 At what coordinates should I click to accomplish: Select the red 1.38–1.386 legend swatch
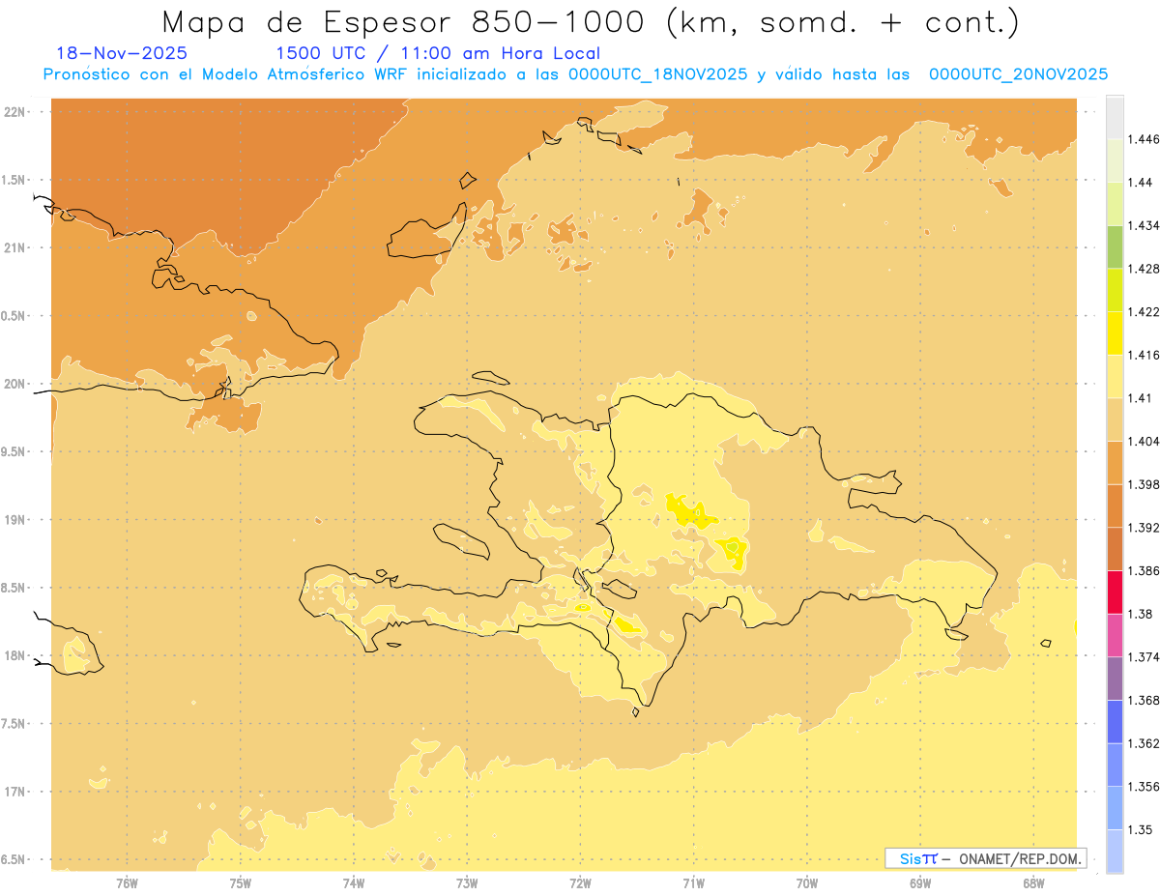[1115, 592]
